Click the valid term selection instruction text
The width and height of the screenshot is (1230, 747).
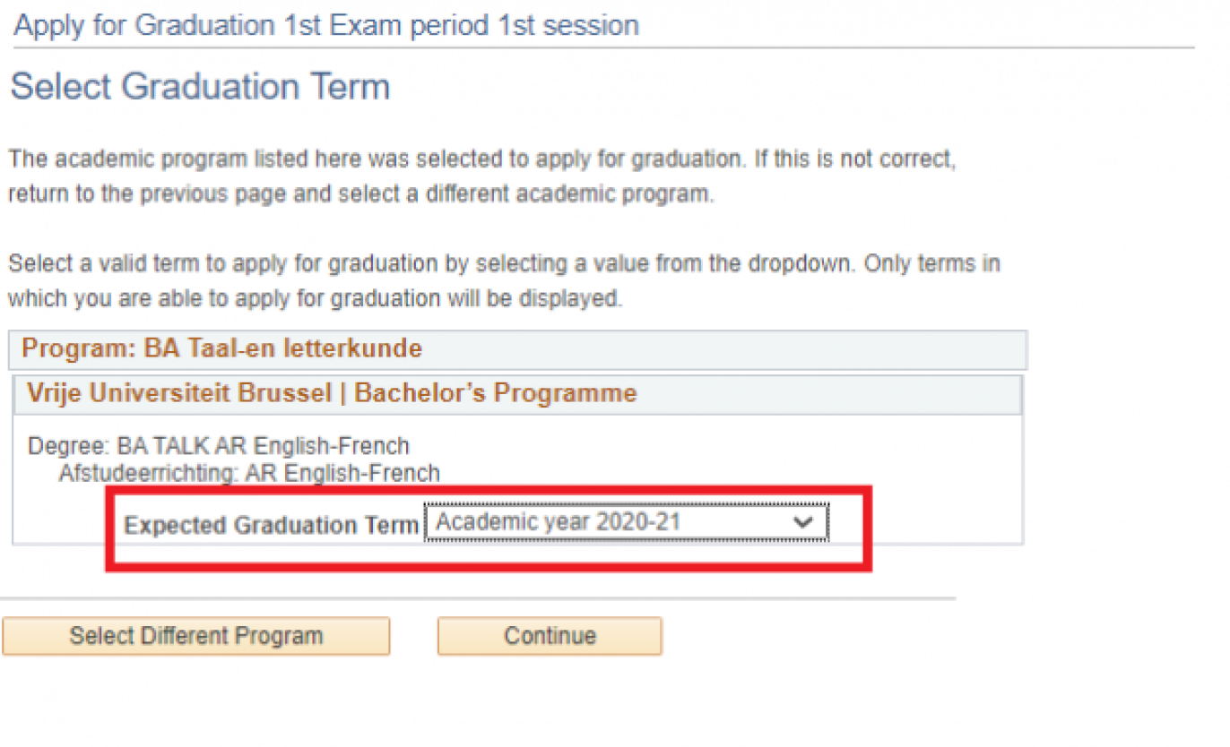[502, 280]
